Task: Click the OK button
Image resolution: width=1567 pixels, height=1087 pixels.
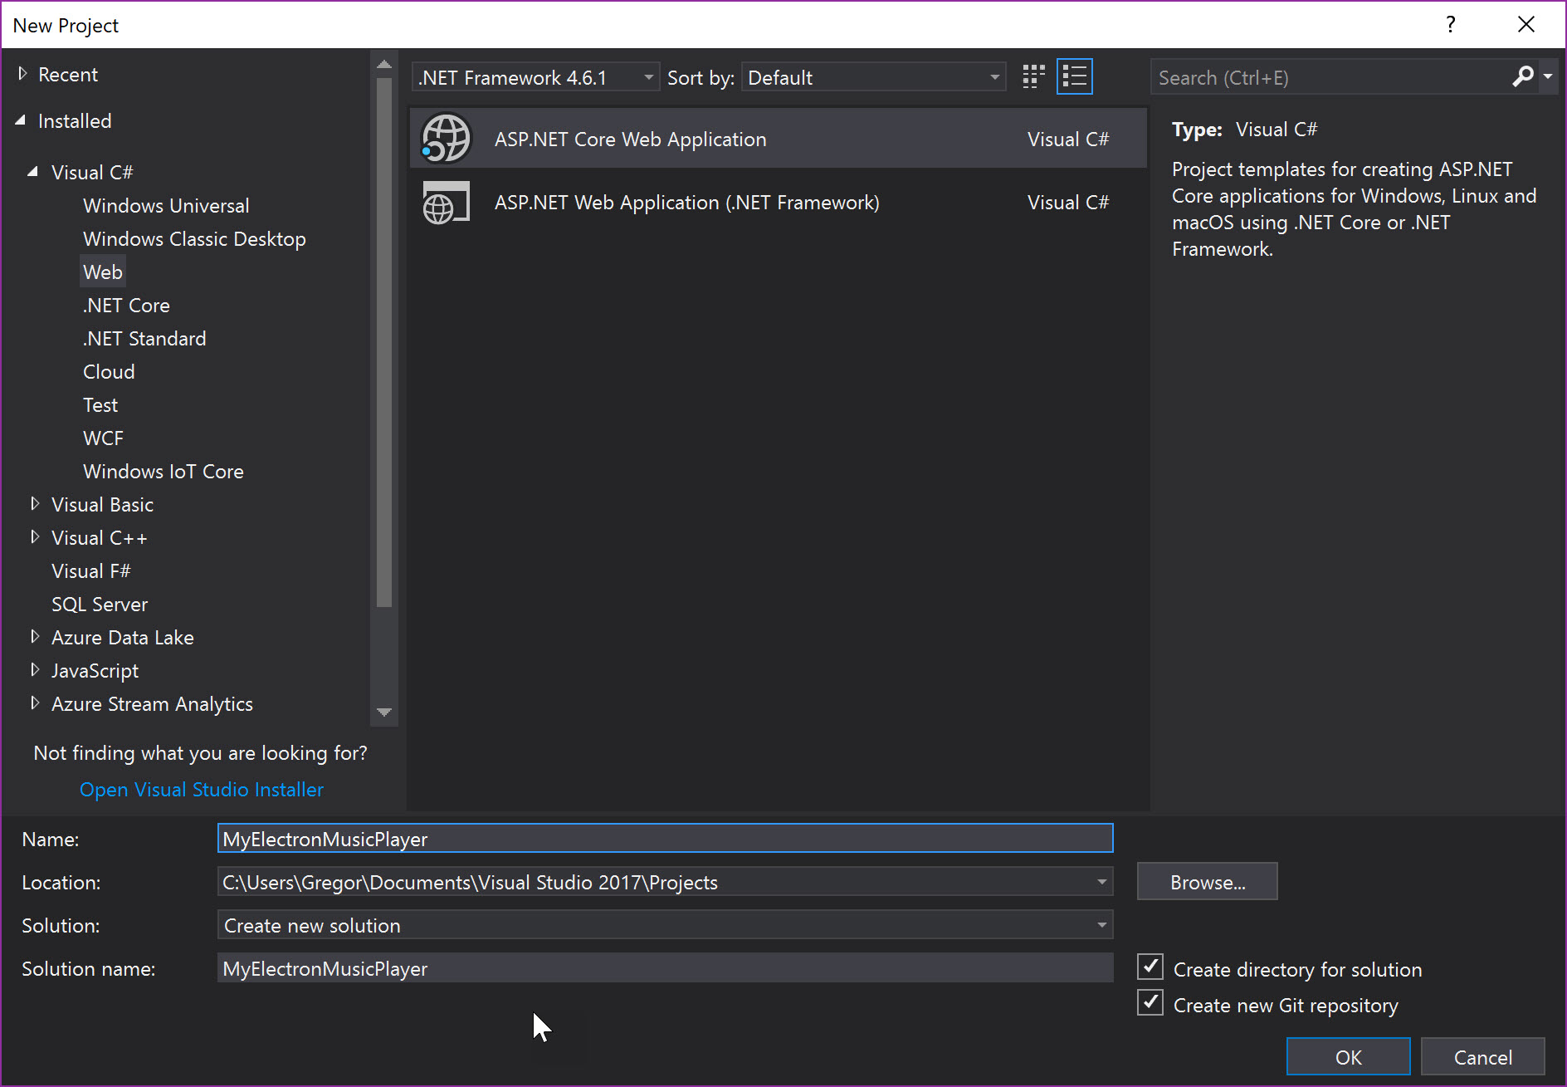Action: (x=1349, y=1057)
